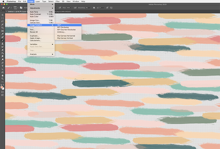Toggle airbrush-style build-up effects

tap(75, 7)
